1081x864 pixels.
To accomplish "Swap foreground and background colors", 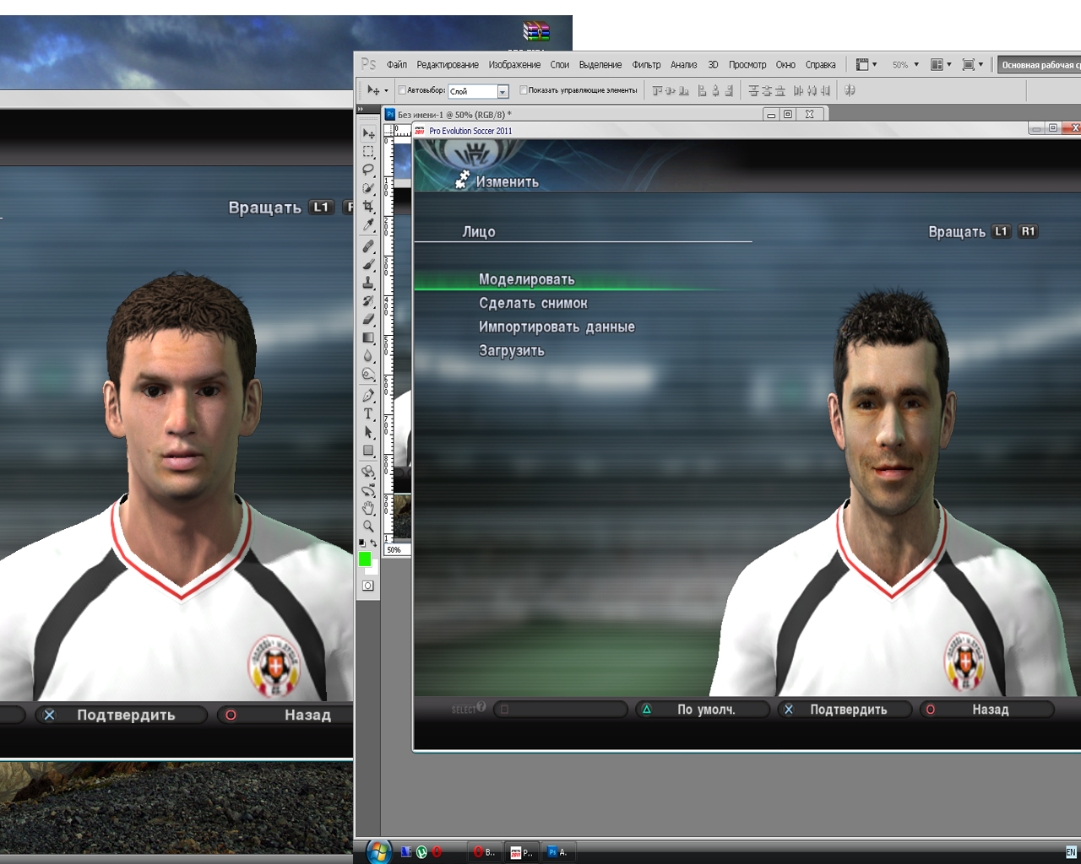I will [373, 543].
